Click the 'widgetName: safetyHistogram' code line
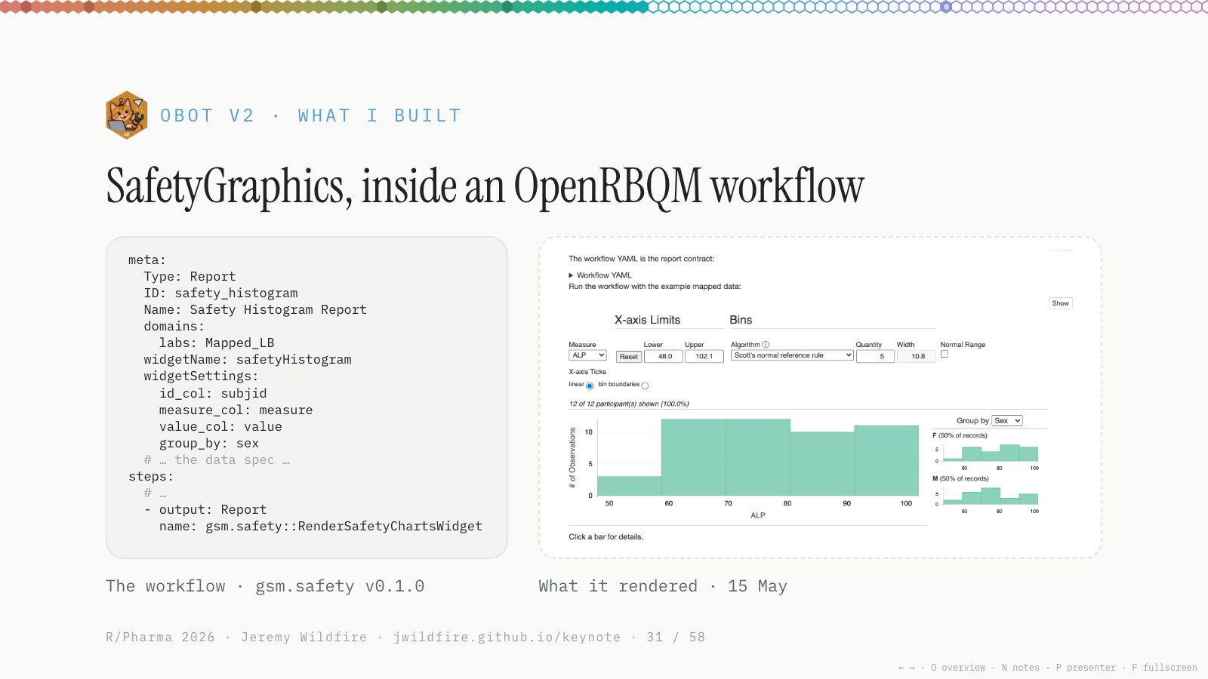This screenshot has width=1208, height=679. 248,360
